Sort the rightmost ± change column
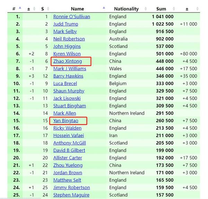208x199 pixels. coord(197,9)
